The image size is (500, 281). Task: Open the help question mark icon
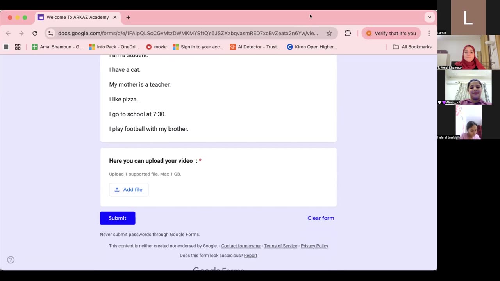[11, 260]
